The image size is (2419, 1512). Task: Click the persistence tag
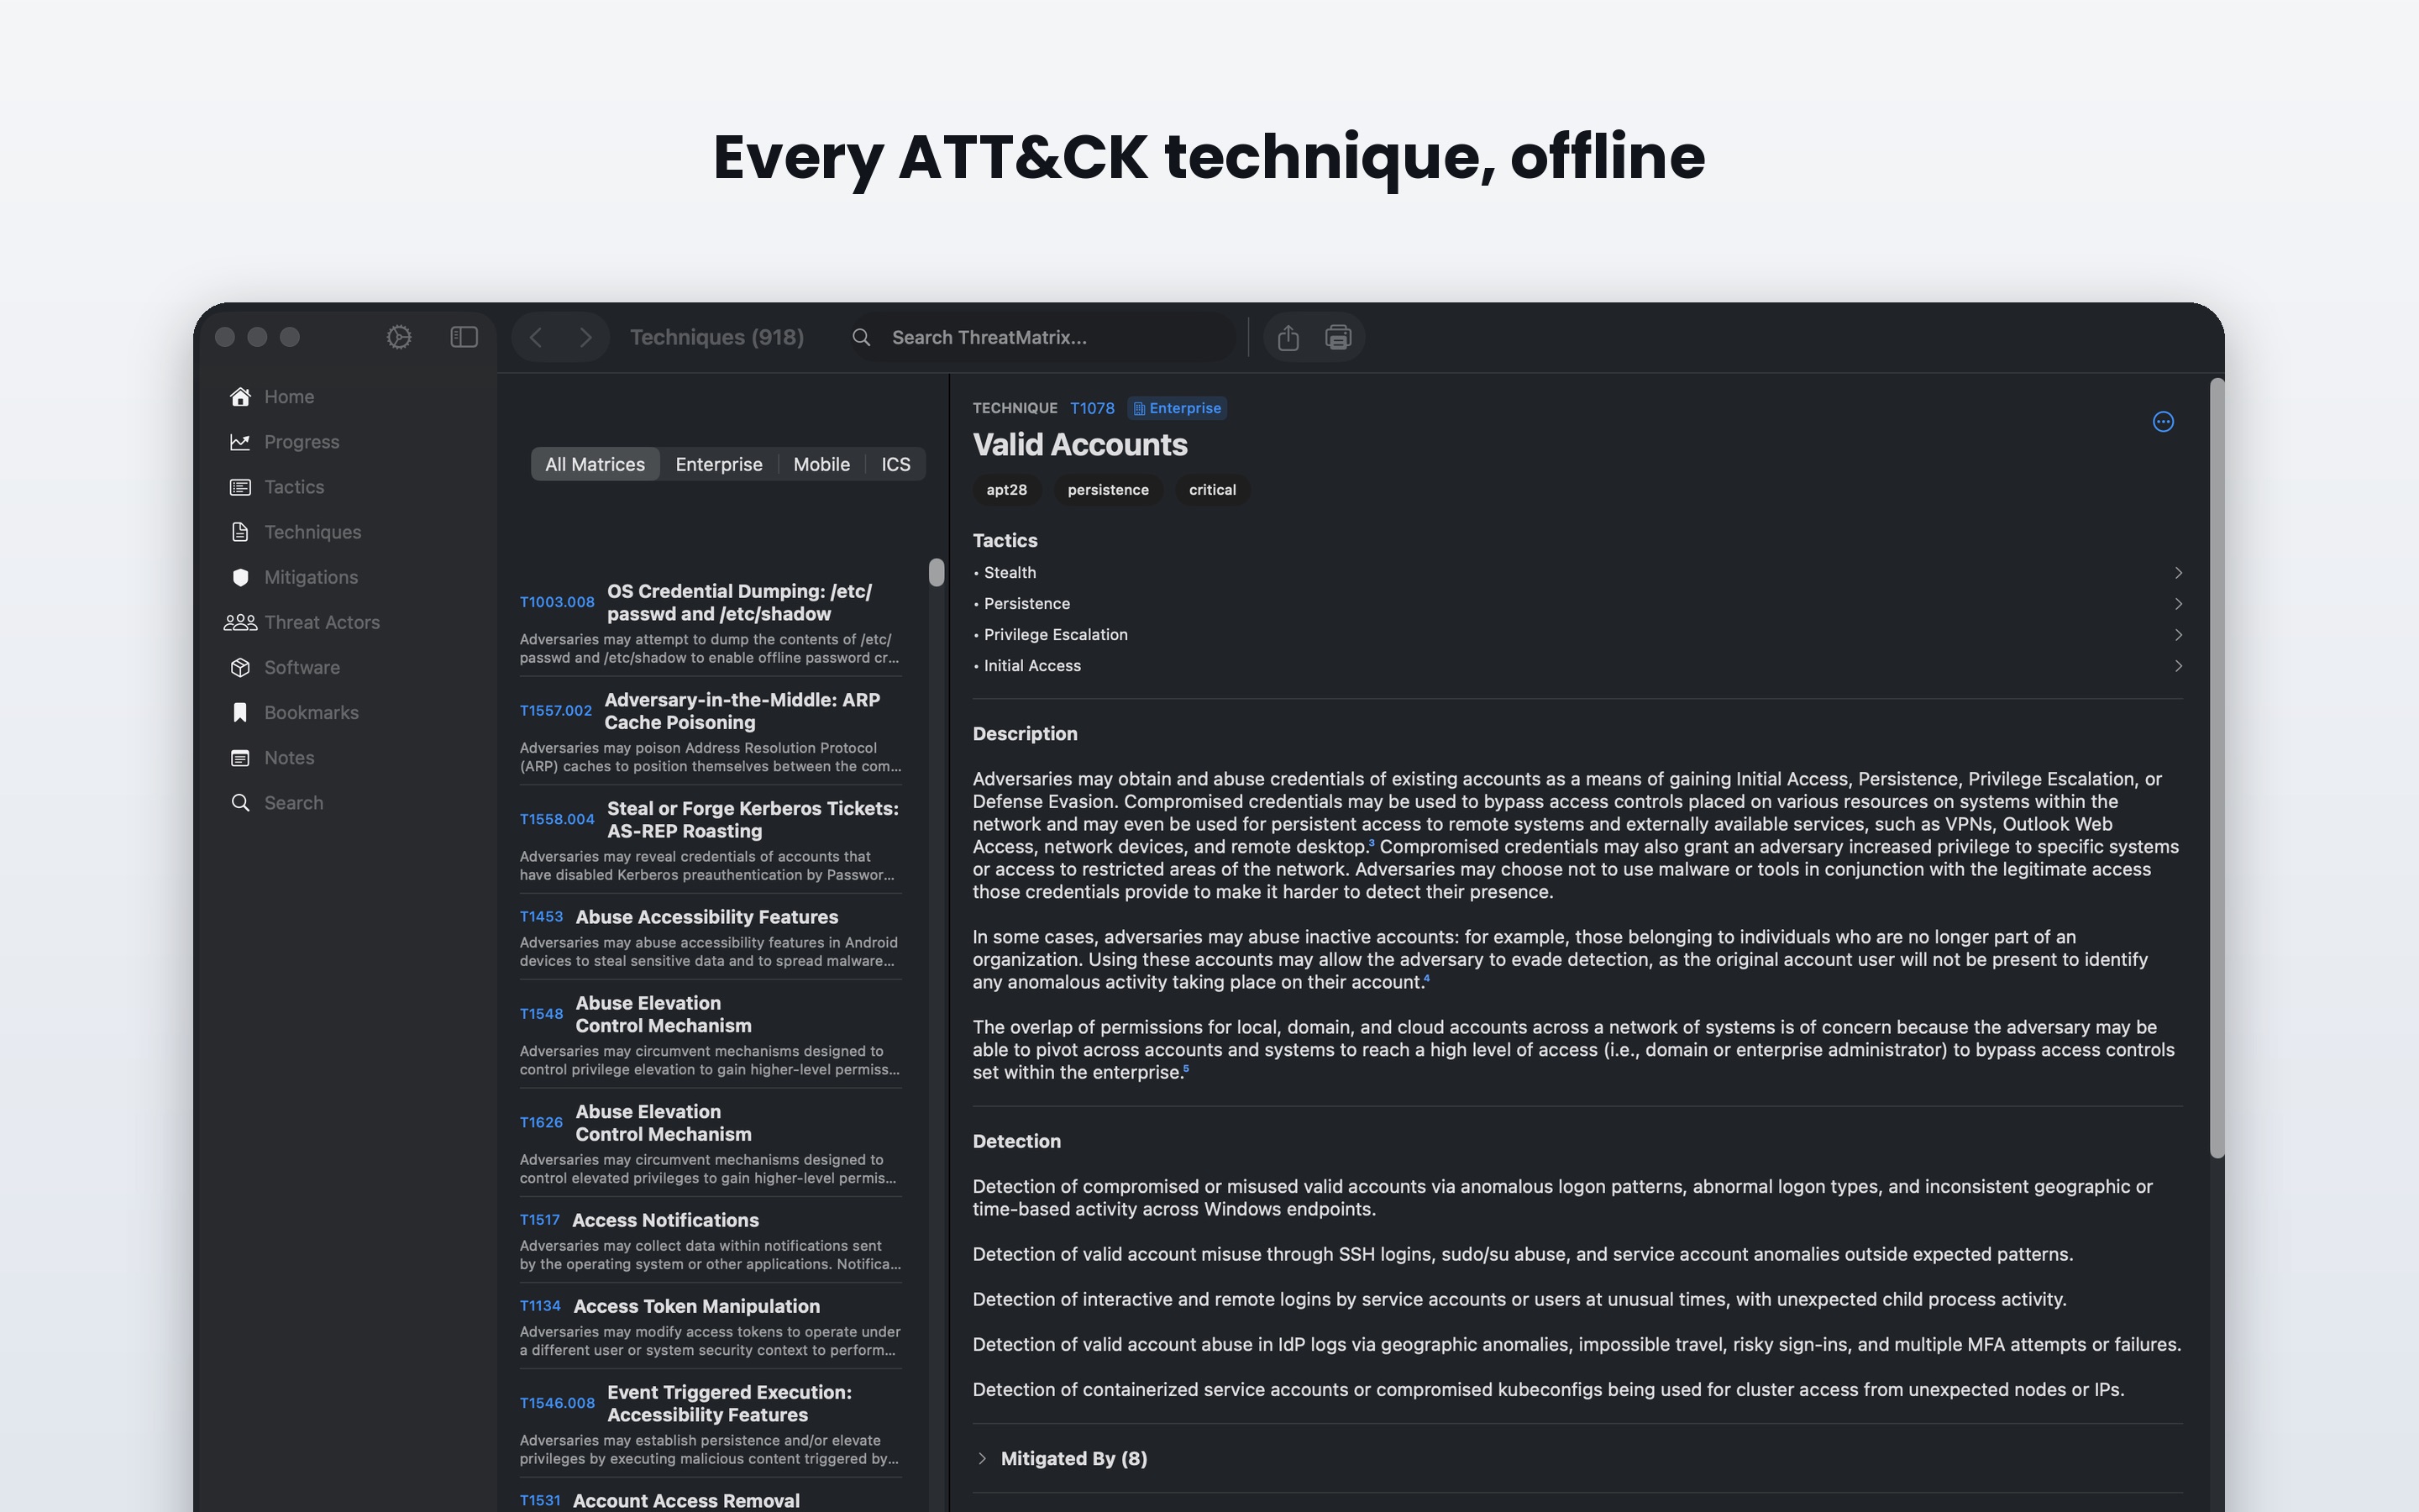1108,490
